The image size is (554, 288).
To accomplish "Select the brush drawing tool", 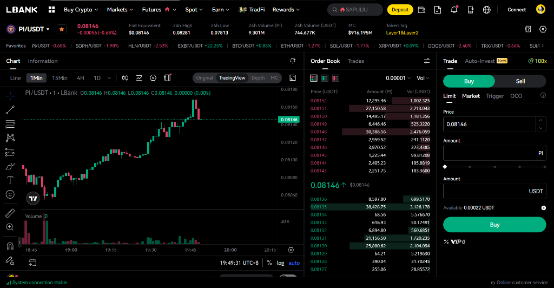I will (x=10, y=166).
